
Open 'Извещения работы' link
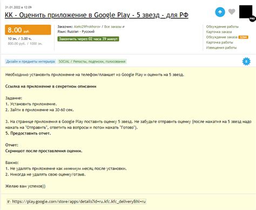tap(221, 48)
